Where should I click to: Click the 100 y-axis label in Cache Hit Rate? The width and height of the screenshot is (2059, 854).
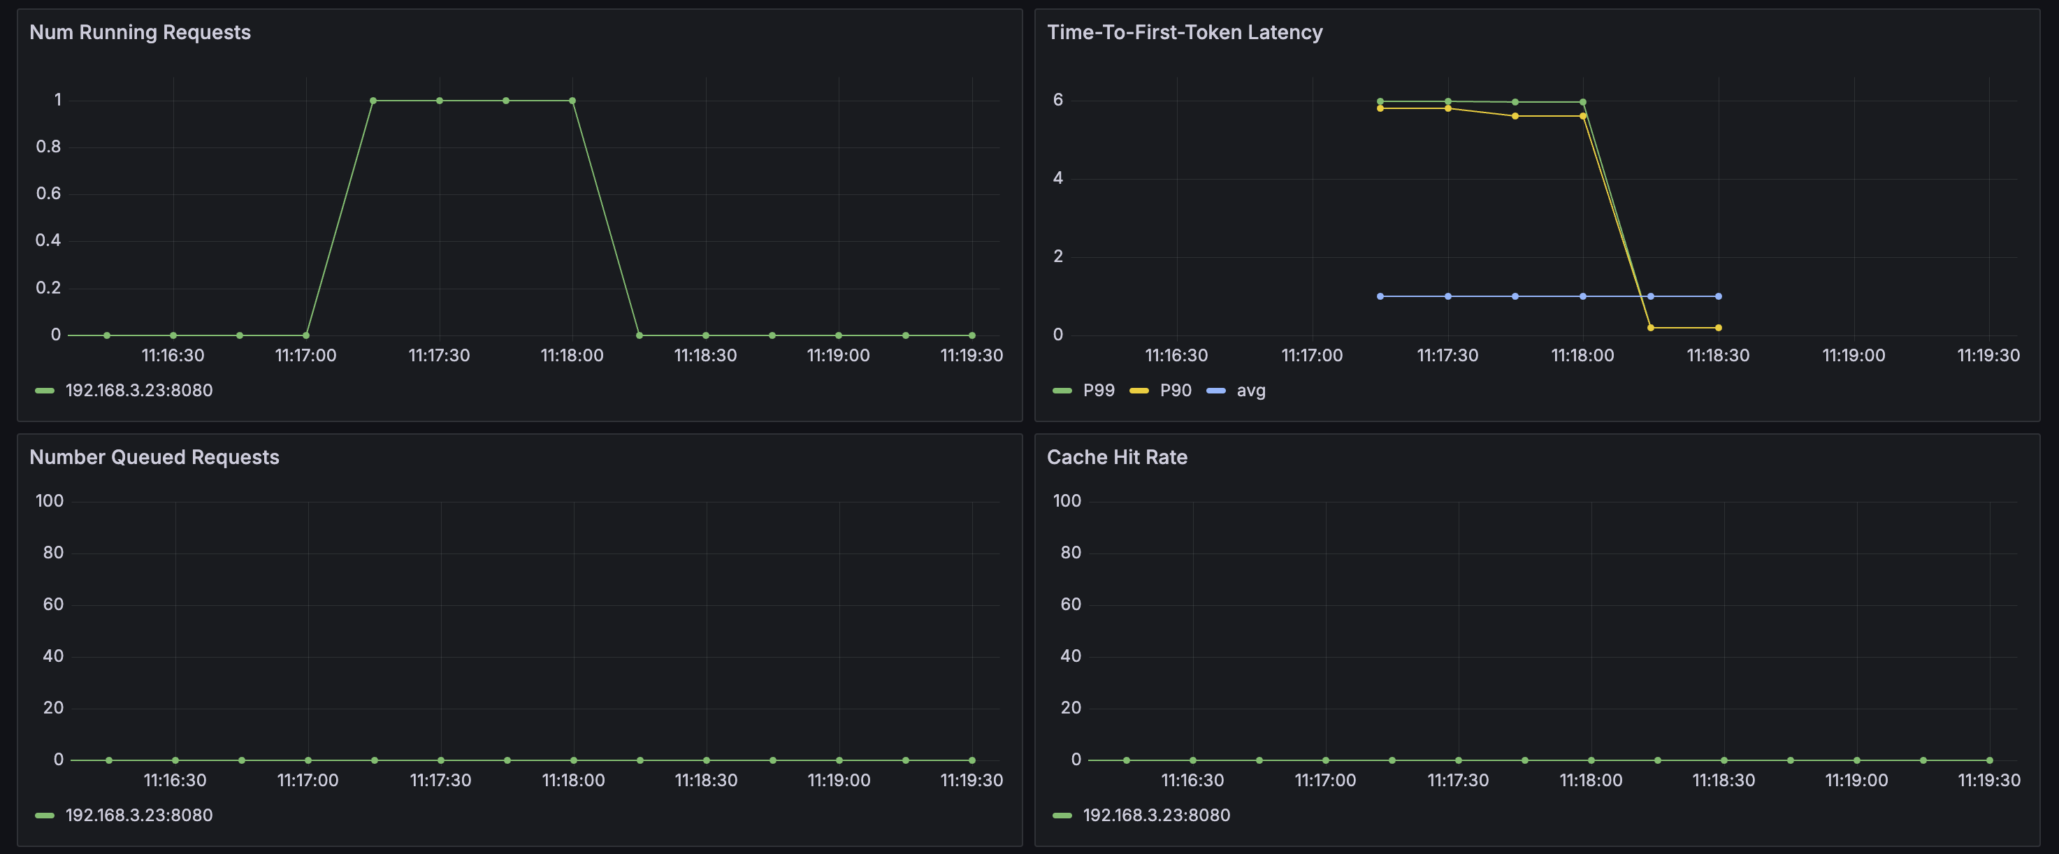point(1067,501)
